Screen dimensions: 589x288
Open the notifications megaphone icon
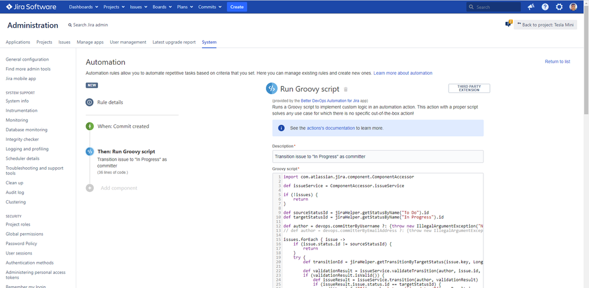click(x=531, y=7)
